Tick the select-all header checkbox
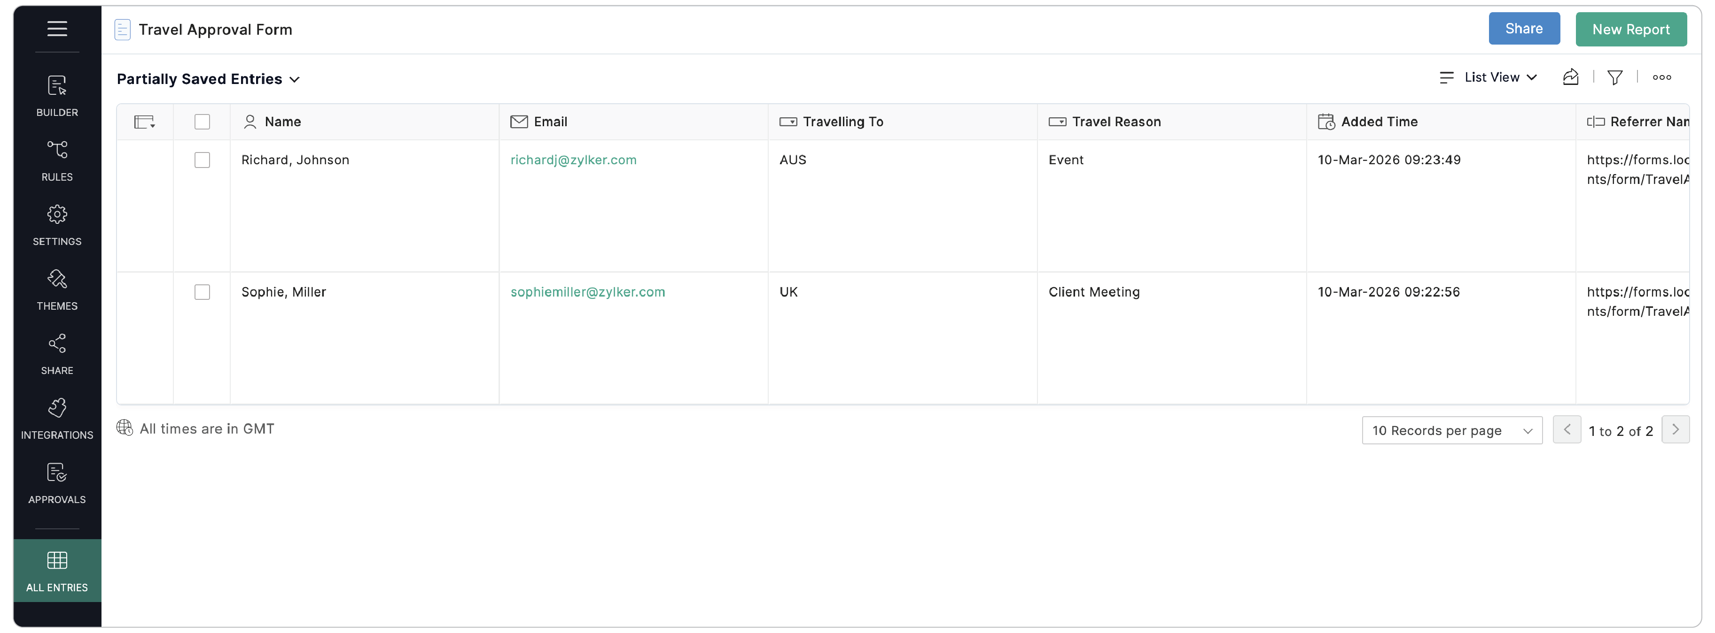This screenshot has height=633, width=1715. (203, 122)
